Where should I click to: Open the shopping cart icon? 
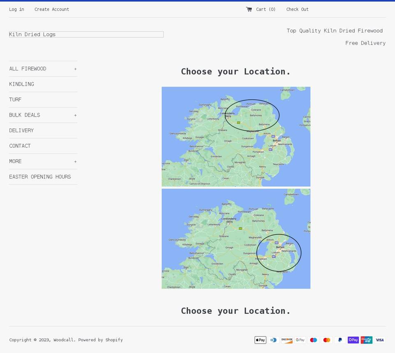249,9
